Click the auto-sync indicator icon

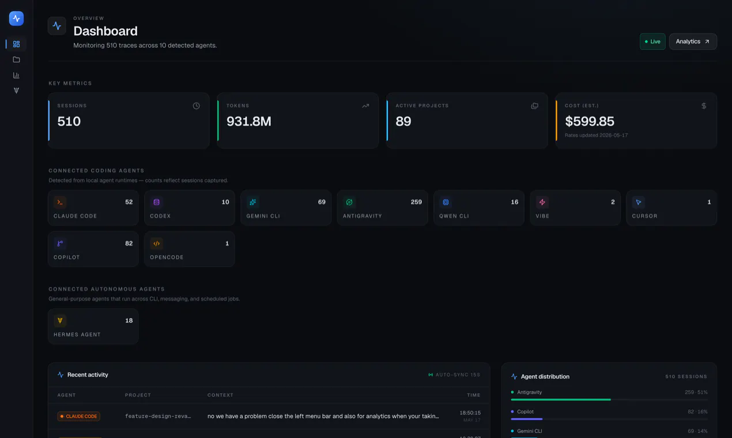point(431,375)
